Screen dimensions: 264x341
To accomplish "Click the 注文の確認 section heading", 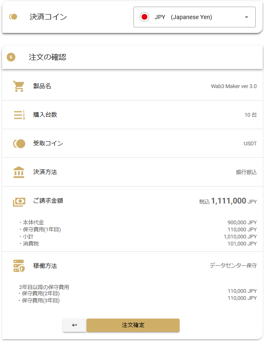I will pos(47,57).
